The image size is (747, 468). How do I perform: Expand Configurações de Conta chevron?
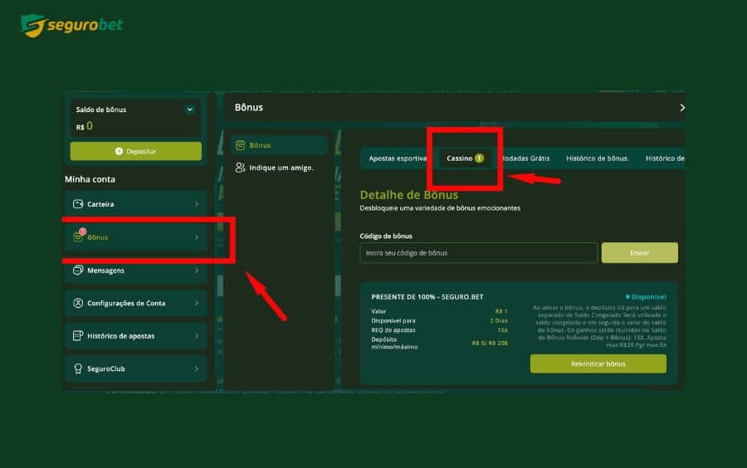(196, 303)
